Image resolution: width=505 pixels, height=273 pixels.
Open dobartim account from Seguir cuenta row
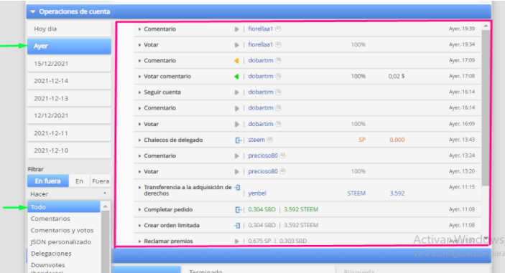[x=261, y=92]
